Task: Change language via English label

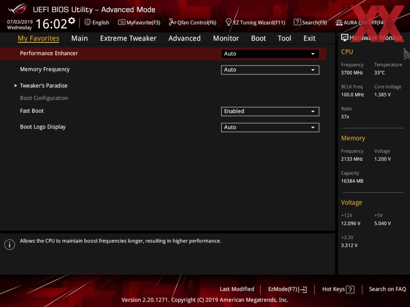Action: click(101, 23)
